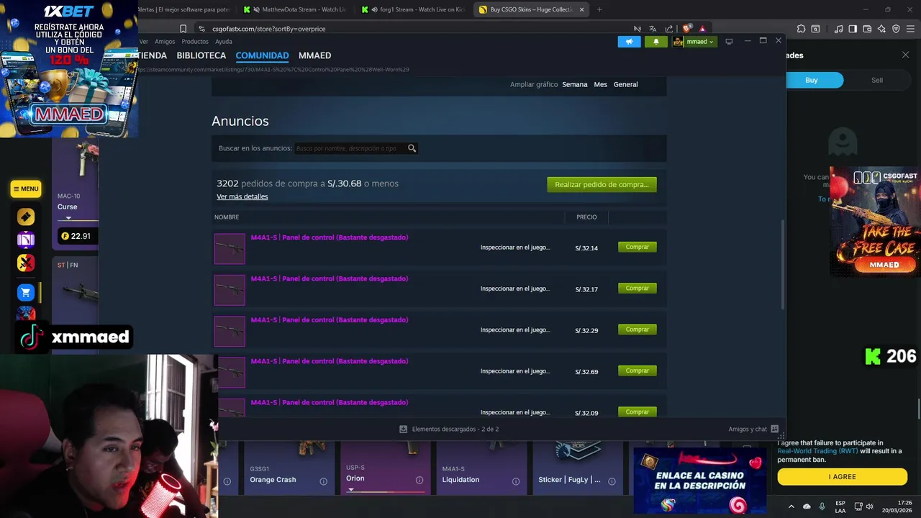Show info for Sticker FugLy item
Screen dimensions: 921x518
[612, 481]
